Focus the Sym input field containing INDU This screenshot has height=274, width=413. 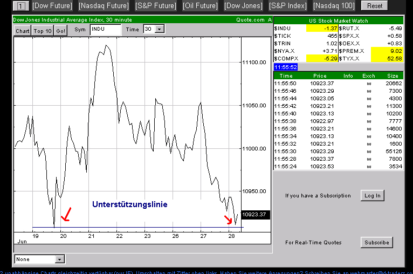[x=105, y=30]
